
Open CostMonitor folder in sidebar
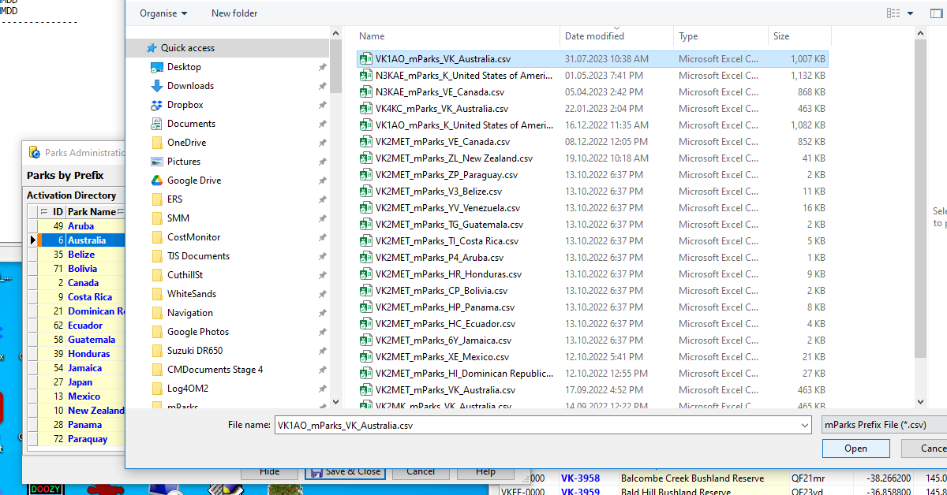[x=193, y=237]
